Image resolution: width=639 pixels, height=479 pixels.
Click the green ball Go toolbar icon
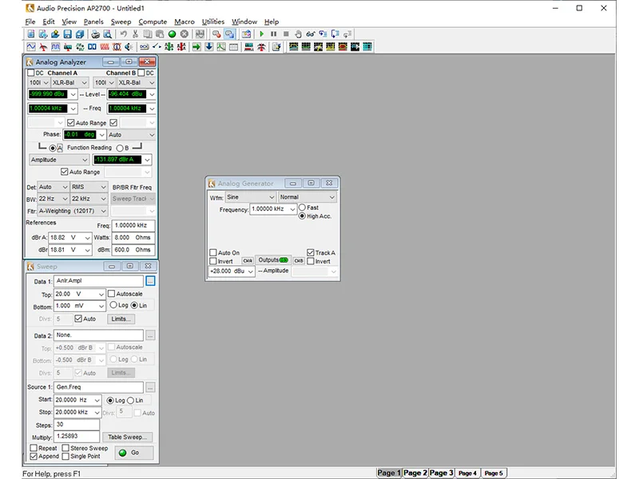pyautogui.click(x=172, y=34)
